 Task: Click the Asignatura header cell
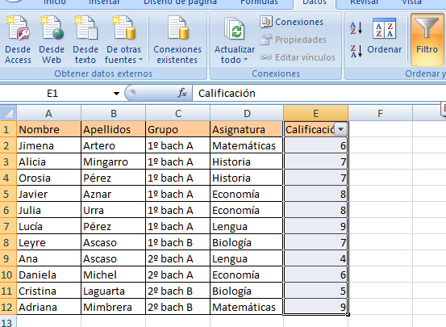click(x=247, y=130)
